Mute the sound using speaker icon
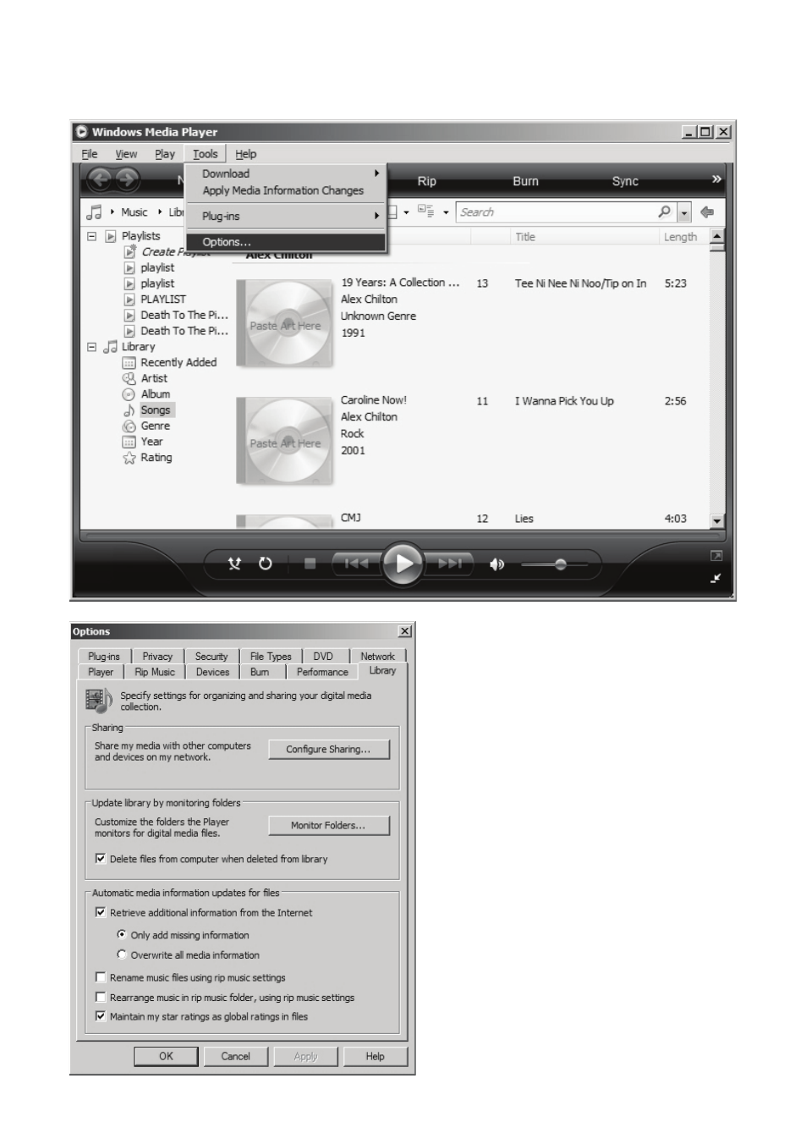 [x=497, y=564]
